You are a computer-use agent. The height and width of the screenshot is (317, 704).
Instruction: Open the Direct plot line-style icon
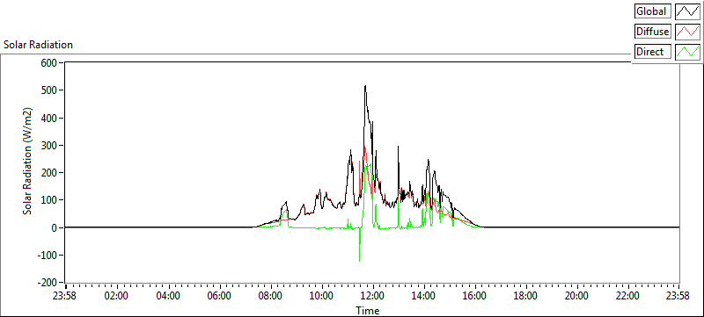click(x=688, y=52)
